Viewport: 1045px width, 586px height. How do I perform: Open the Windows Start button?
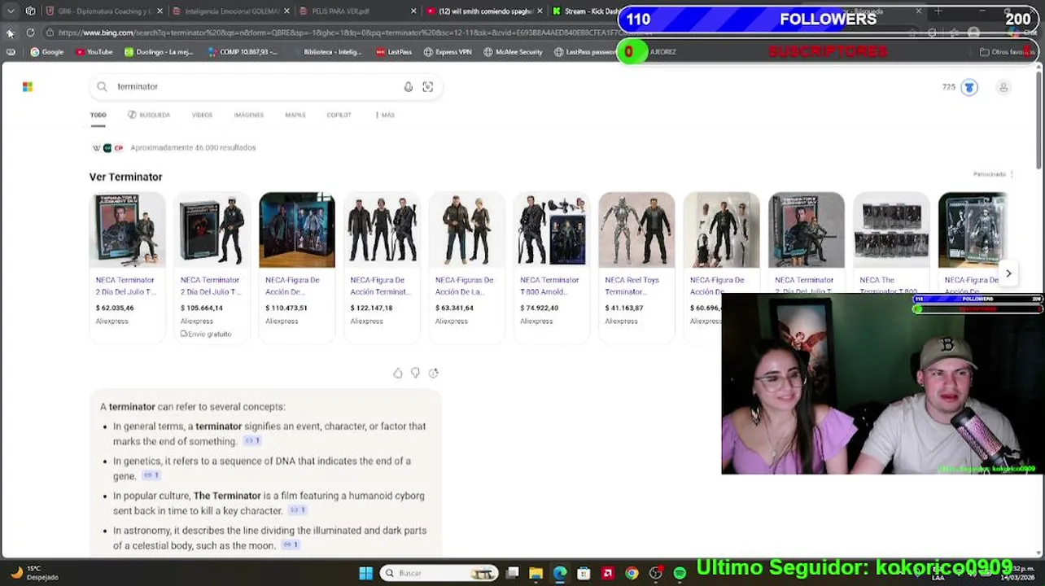pyautogui.click(x=366, y=573)
